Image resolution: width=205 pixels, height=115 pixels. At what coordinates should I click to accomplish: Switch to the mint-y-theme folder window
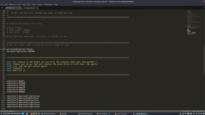(x=121, y=114)
